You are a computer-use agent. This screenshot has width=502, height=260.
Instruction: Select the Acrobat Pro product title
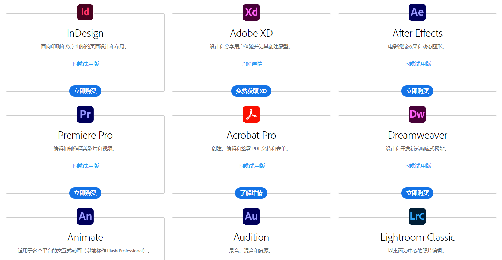click(251, 135)
